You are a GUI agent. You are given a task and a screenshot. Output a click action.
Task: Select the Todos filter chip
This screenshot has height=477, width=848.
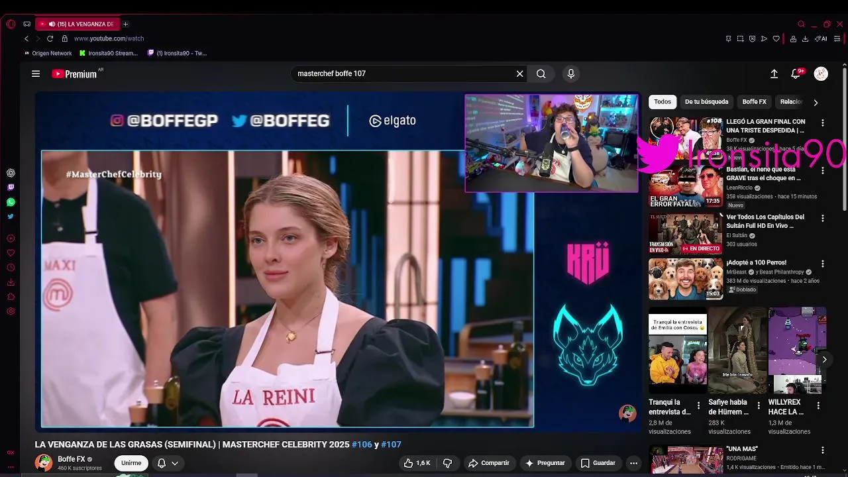point(662,102)
